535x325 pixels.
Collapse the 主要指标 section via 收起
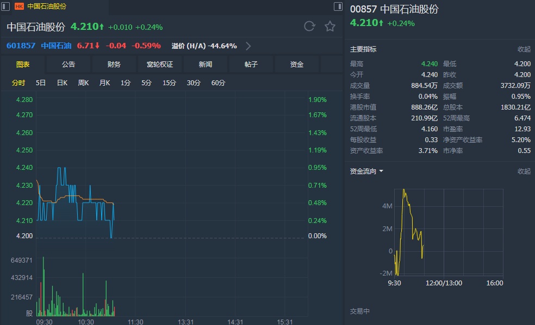click(x=524, y=49)
